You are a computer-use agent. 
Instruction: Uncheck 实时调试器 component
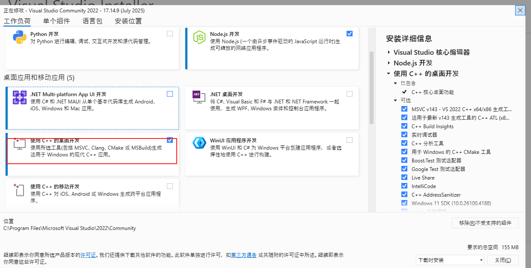[x=404, y=135]
